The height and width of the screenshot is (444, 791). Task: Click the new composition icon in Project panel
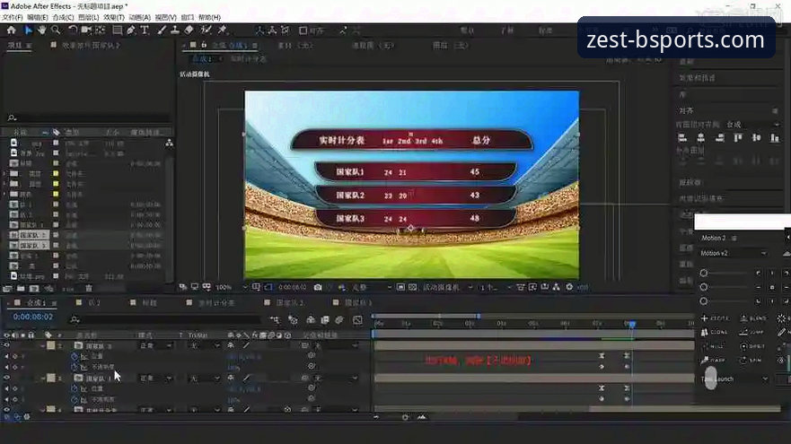(34, 289)
